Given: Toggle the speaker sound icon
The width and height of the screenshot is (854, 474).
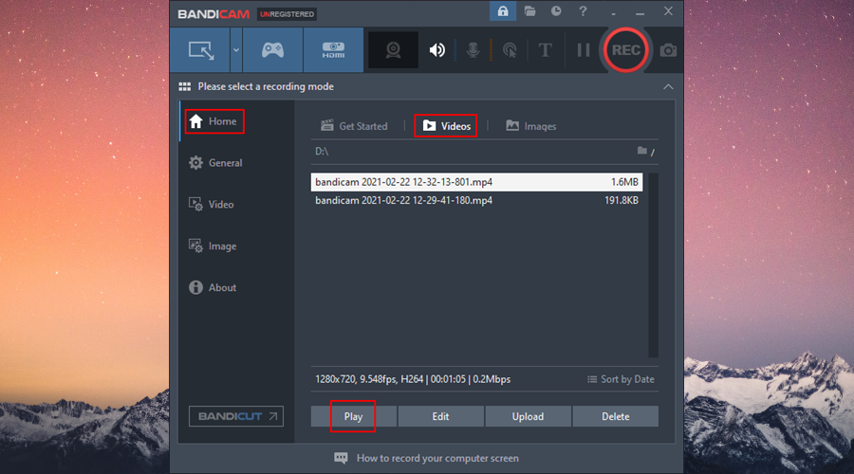Looking at the screenshot, I should 436,50.
